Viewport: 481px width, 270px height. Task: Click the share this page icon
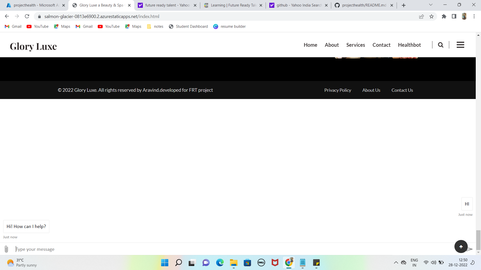(x=421, y=16)
